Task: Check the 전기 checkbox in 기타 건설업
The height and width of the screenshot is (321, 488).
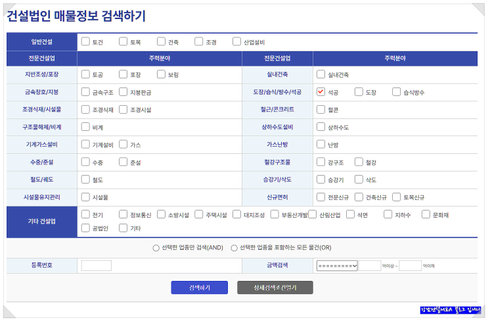Action: 85,214
